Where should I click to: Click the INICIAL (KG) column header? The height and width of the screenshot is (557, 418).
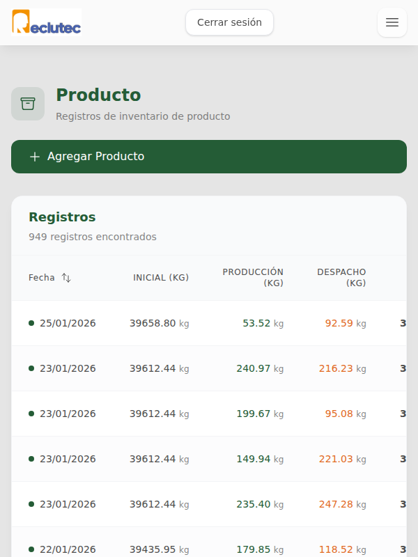161,277
